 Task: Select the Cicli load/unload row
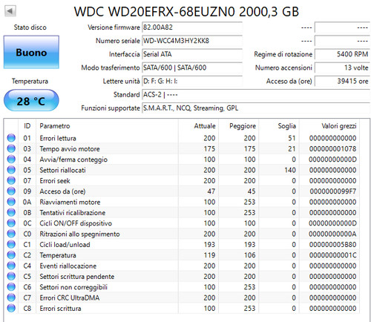point(182,244)
